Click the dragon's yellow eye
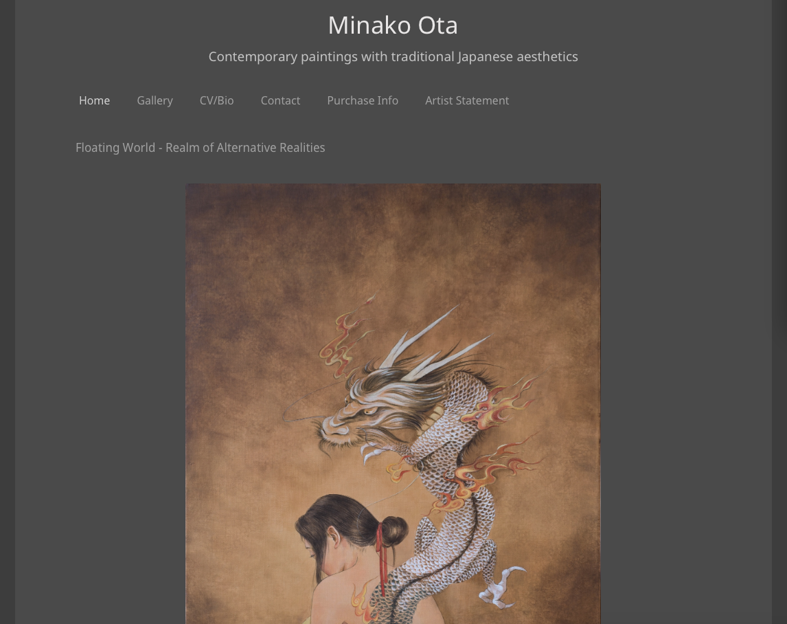Viewport: 787px width, 624px height. click(x=370, y=411)
